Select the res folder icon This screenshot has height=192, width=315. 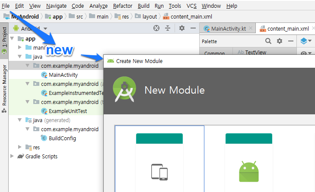click(x=29, y=147)
